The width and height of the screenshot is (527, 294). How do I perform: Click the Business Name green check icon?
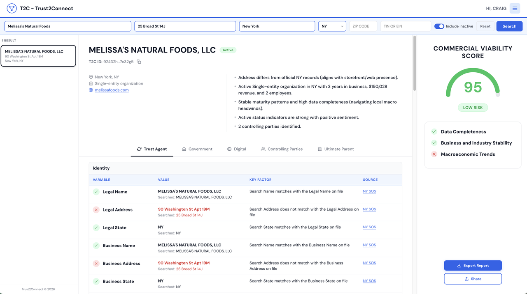point(96,246)
